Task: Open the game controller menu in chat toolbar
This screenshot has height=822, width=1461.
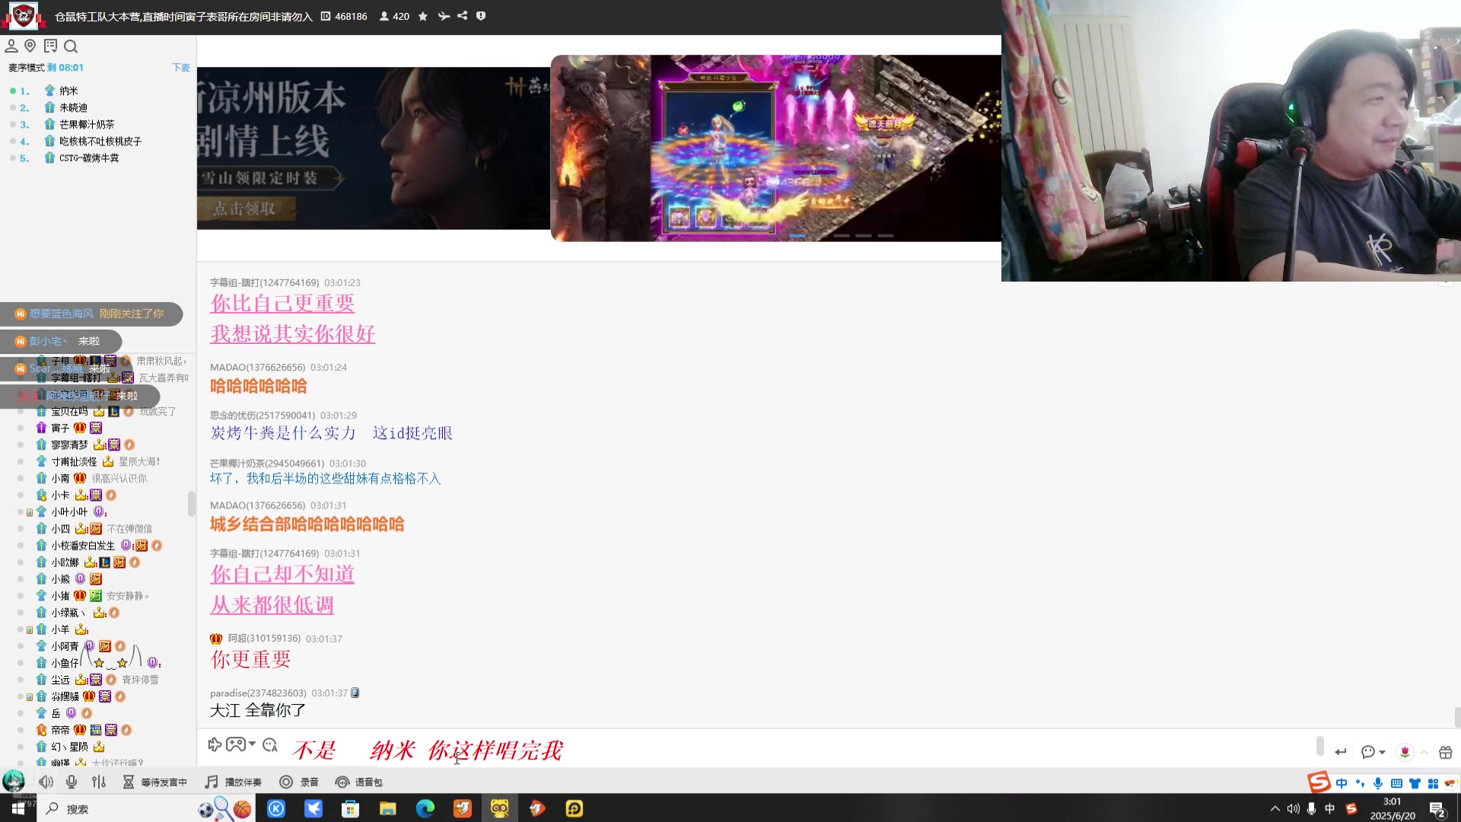Action: coord(236,744)
